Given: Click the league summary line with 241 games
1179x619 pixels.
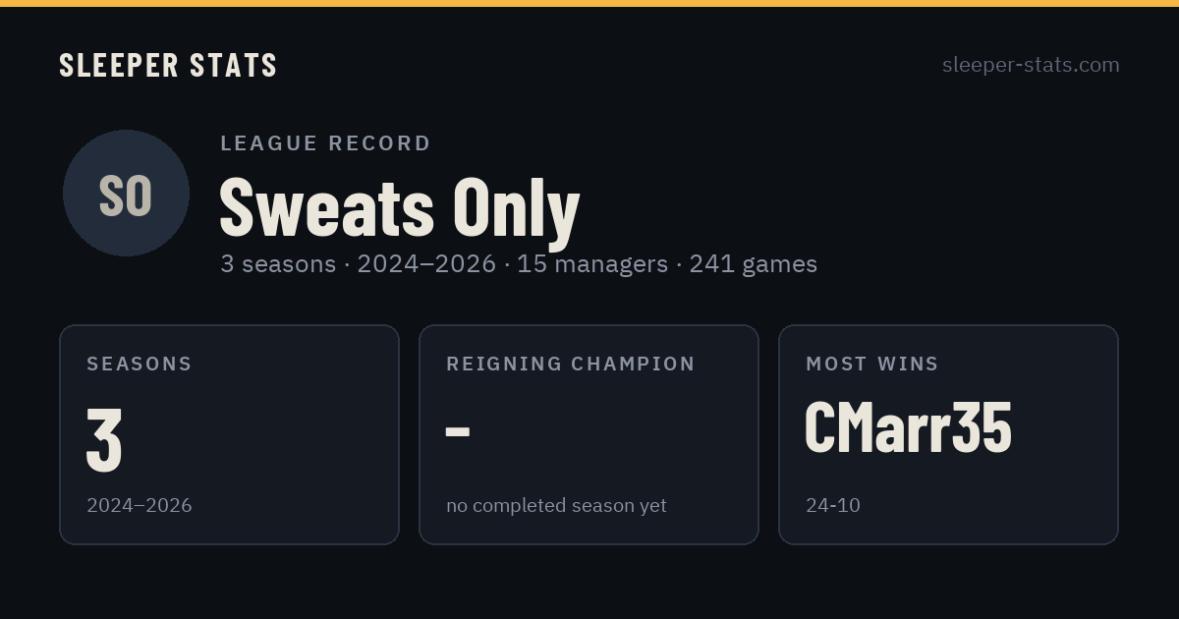Looking at the screenshot, I should [x=519, y=264].
